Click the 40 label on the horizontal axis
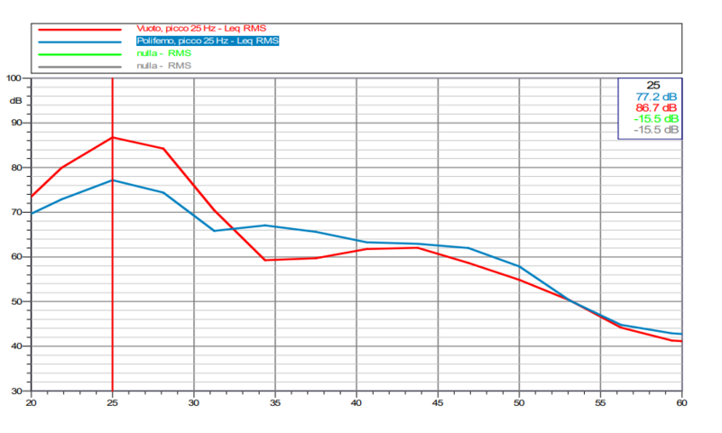 tap(356, 401)
